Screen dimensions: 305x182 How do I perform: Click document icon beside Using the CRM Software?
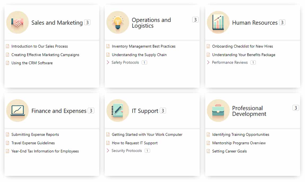tap(7, 63)
